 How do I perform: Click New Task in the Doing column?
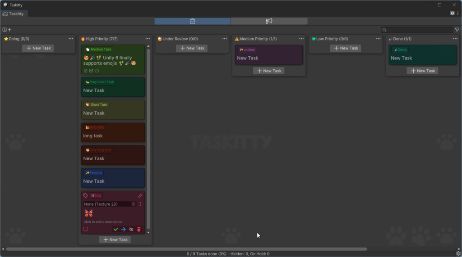click(38, 48)
